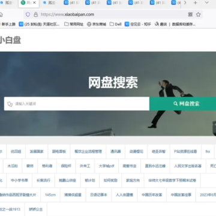The image size is (216, 216).
Task: Select the 华师大七年级数学下册期末试卷 tag
Action: click(172, 181)
